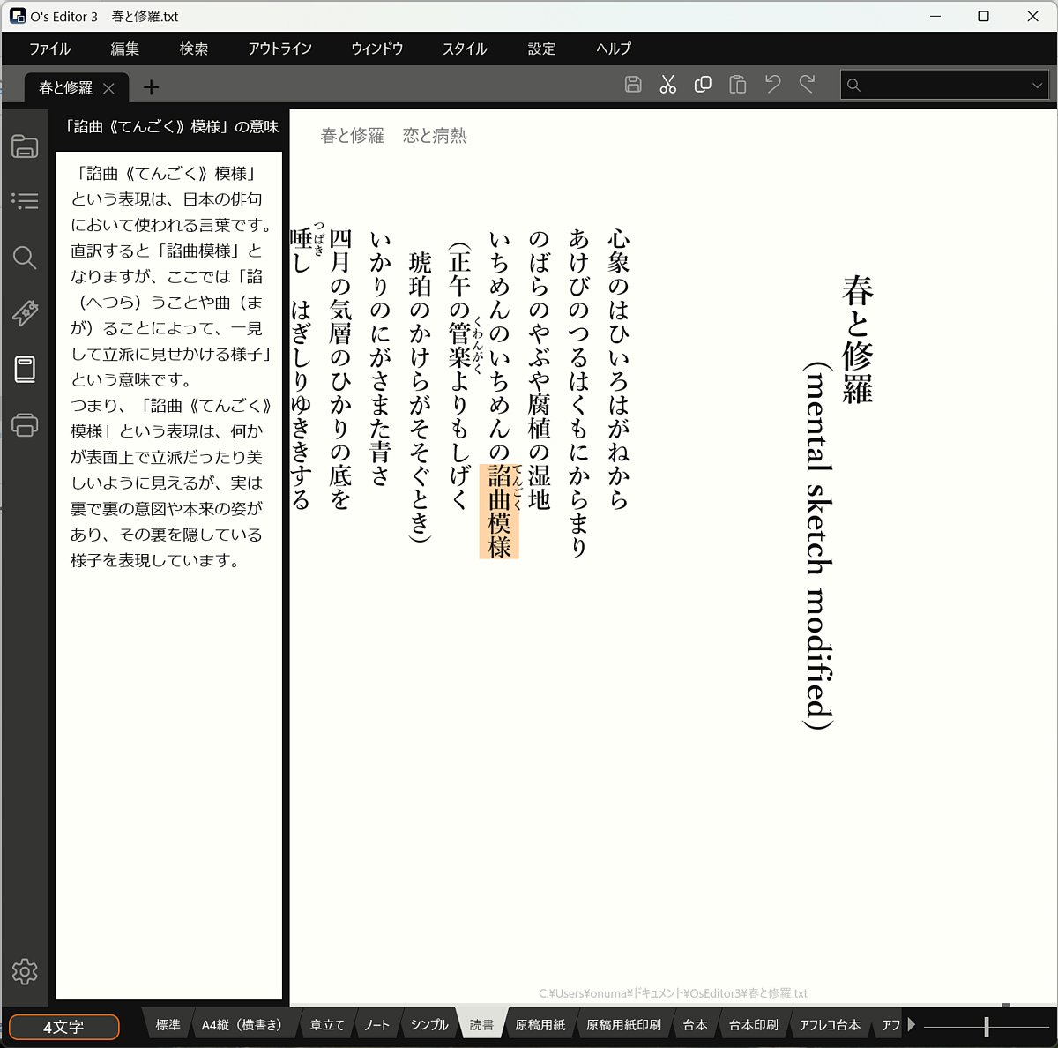This screenshot has height=1048, width=1058.
Task: Click the book sidebar icon
Action: tap(25, 369)
